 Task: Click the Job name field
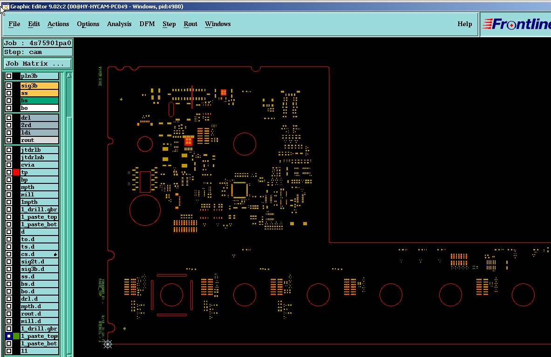click(x=38, y=43)
